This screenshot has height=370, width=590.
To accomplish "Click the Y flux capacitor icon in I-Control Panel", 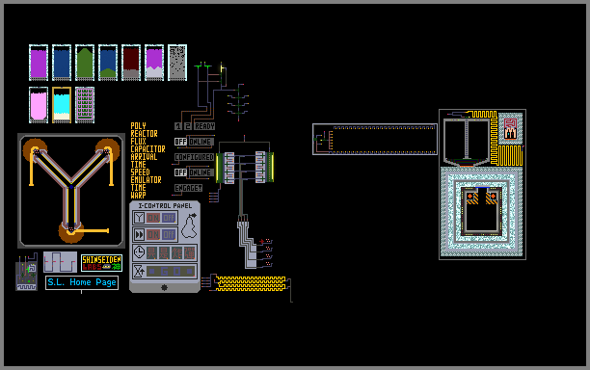I will [139, 218].
